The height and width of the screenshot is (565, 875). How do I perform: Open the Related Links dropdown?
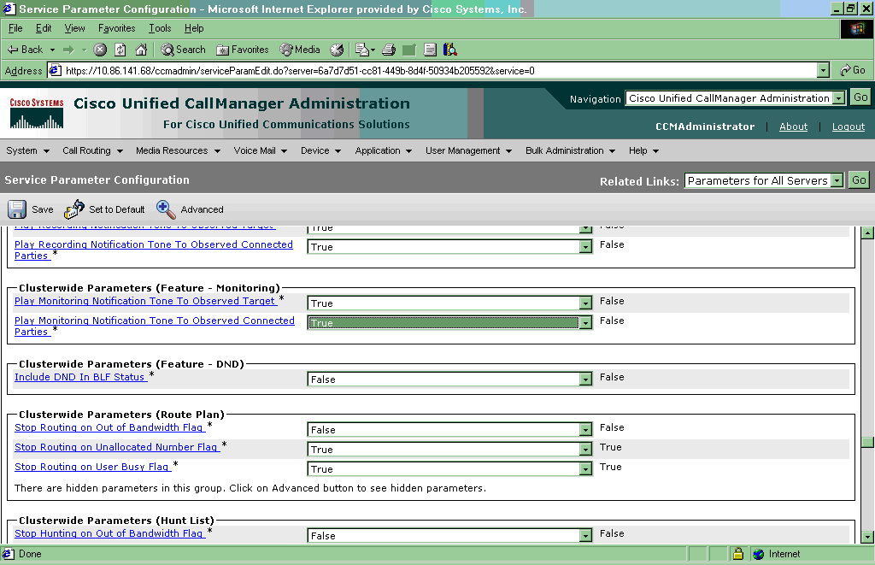(837, 180)
